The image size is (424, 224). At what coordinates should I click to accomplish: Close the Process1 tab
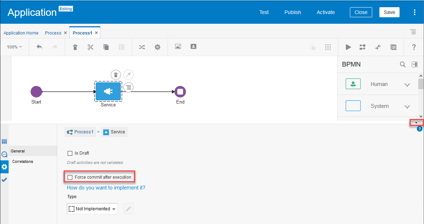pos(96,33)
